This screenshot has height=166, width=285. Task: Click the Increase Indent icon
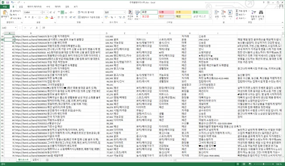pos(74,18)
